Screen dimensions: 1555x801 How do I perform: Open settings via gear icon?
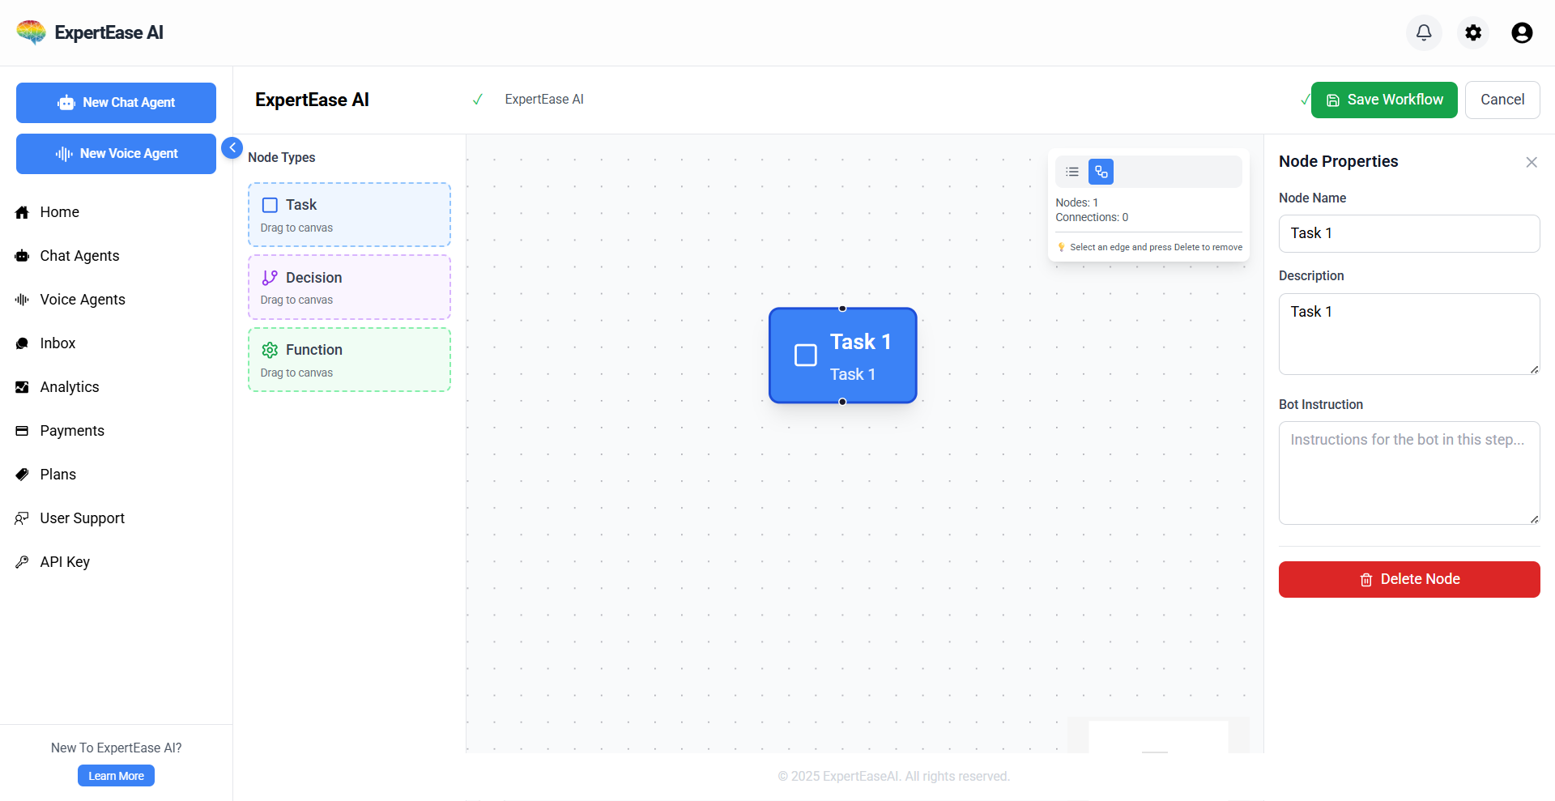click(x=1473, y=32)
